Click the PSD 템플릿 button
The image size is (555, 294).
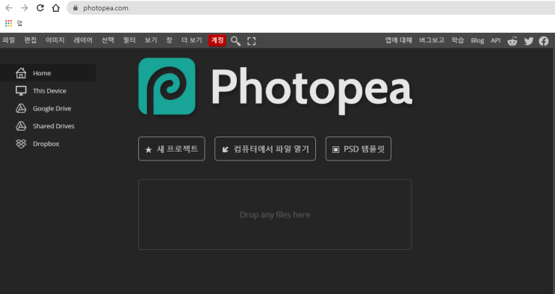click(x=359, y=149)
